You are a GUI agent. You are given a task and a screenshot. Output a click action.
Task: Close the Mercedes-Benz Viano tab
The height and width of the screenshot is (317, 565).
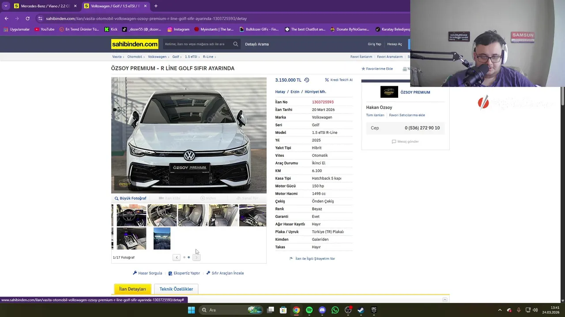pos(75,6)
